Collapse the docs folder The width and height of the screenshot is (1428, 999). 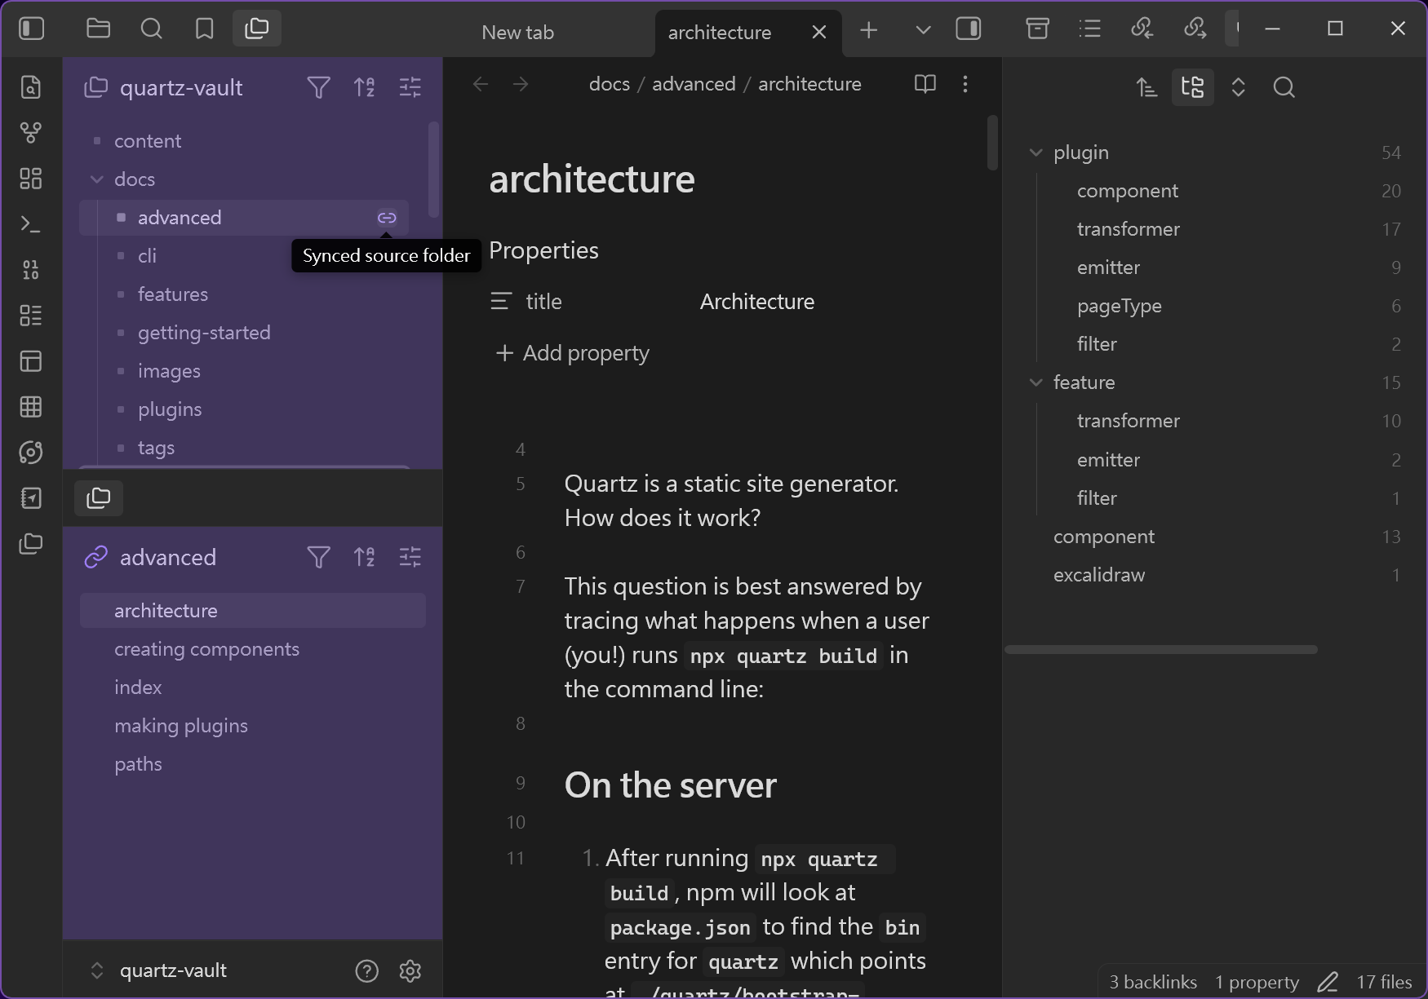[97, 179]
